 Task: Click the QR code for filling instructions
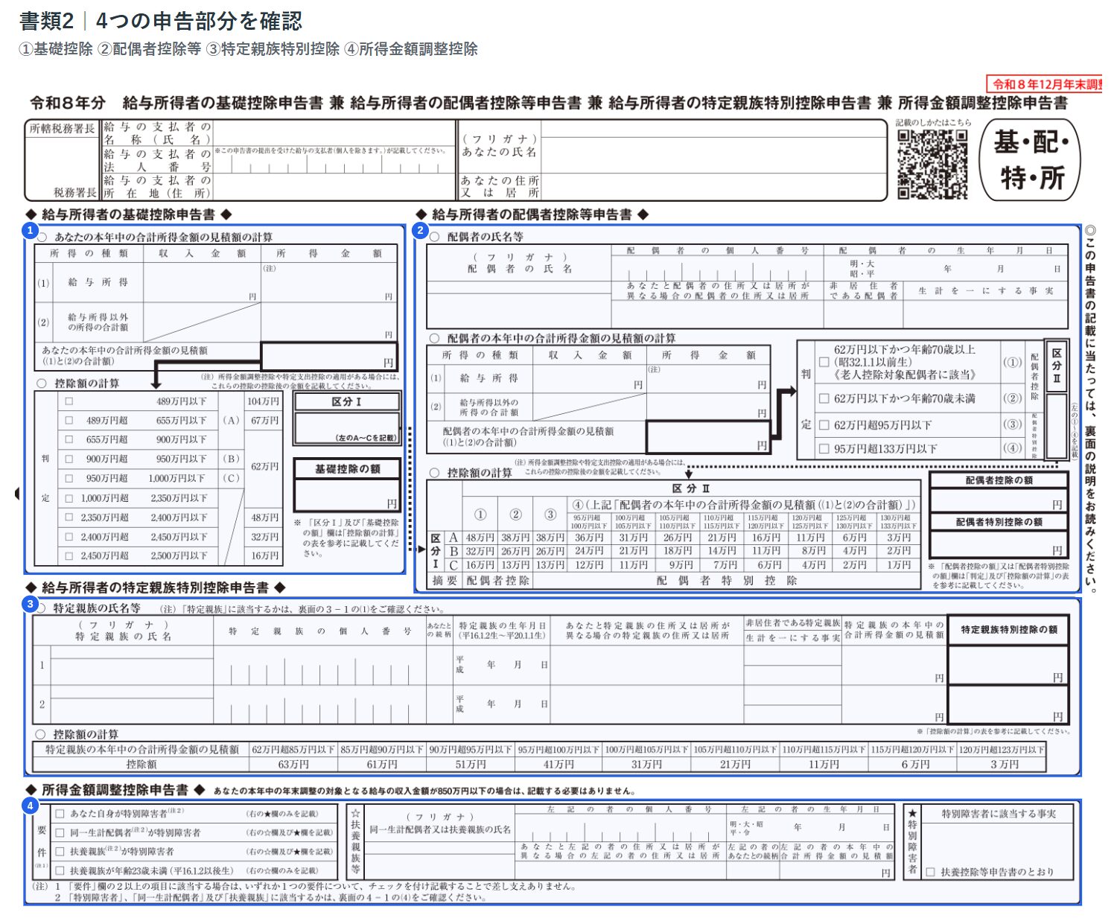coord(932,165)
